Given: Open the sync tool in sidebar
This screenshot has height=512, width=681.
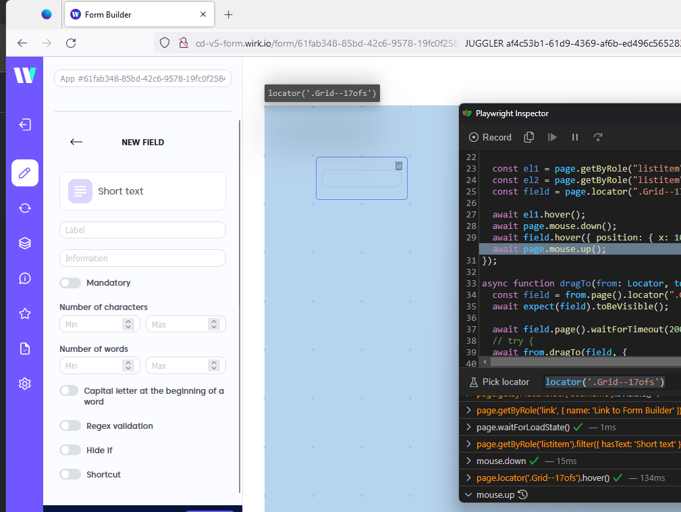Looking at the screenshot, I should click(24, 208).
